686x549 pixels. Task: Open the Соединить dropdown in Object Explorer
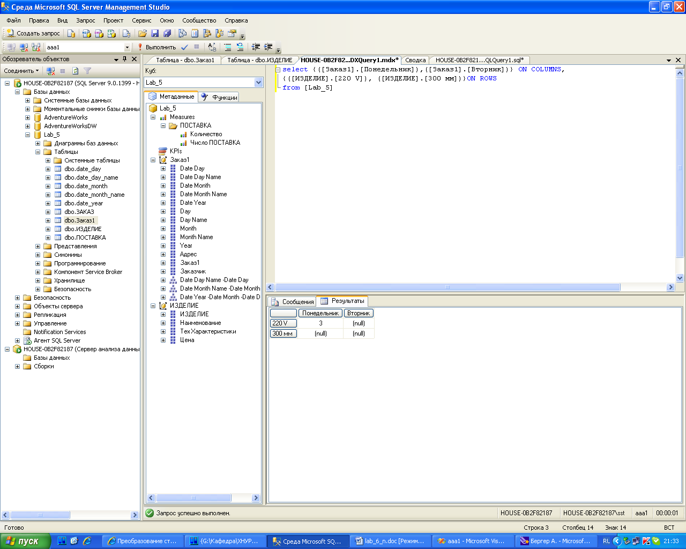(21, 71)
